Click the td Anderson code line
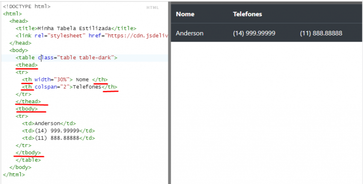Image resolution: width=363 pixels, height=184 pixels. click(49, 123)
